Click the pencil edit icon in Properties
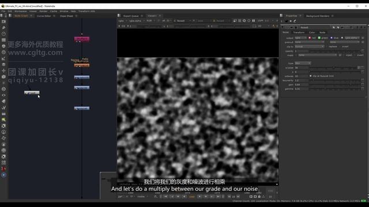Viewport: 369px width, 207px height. [x=295, y=21]
